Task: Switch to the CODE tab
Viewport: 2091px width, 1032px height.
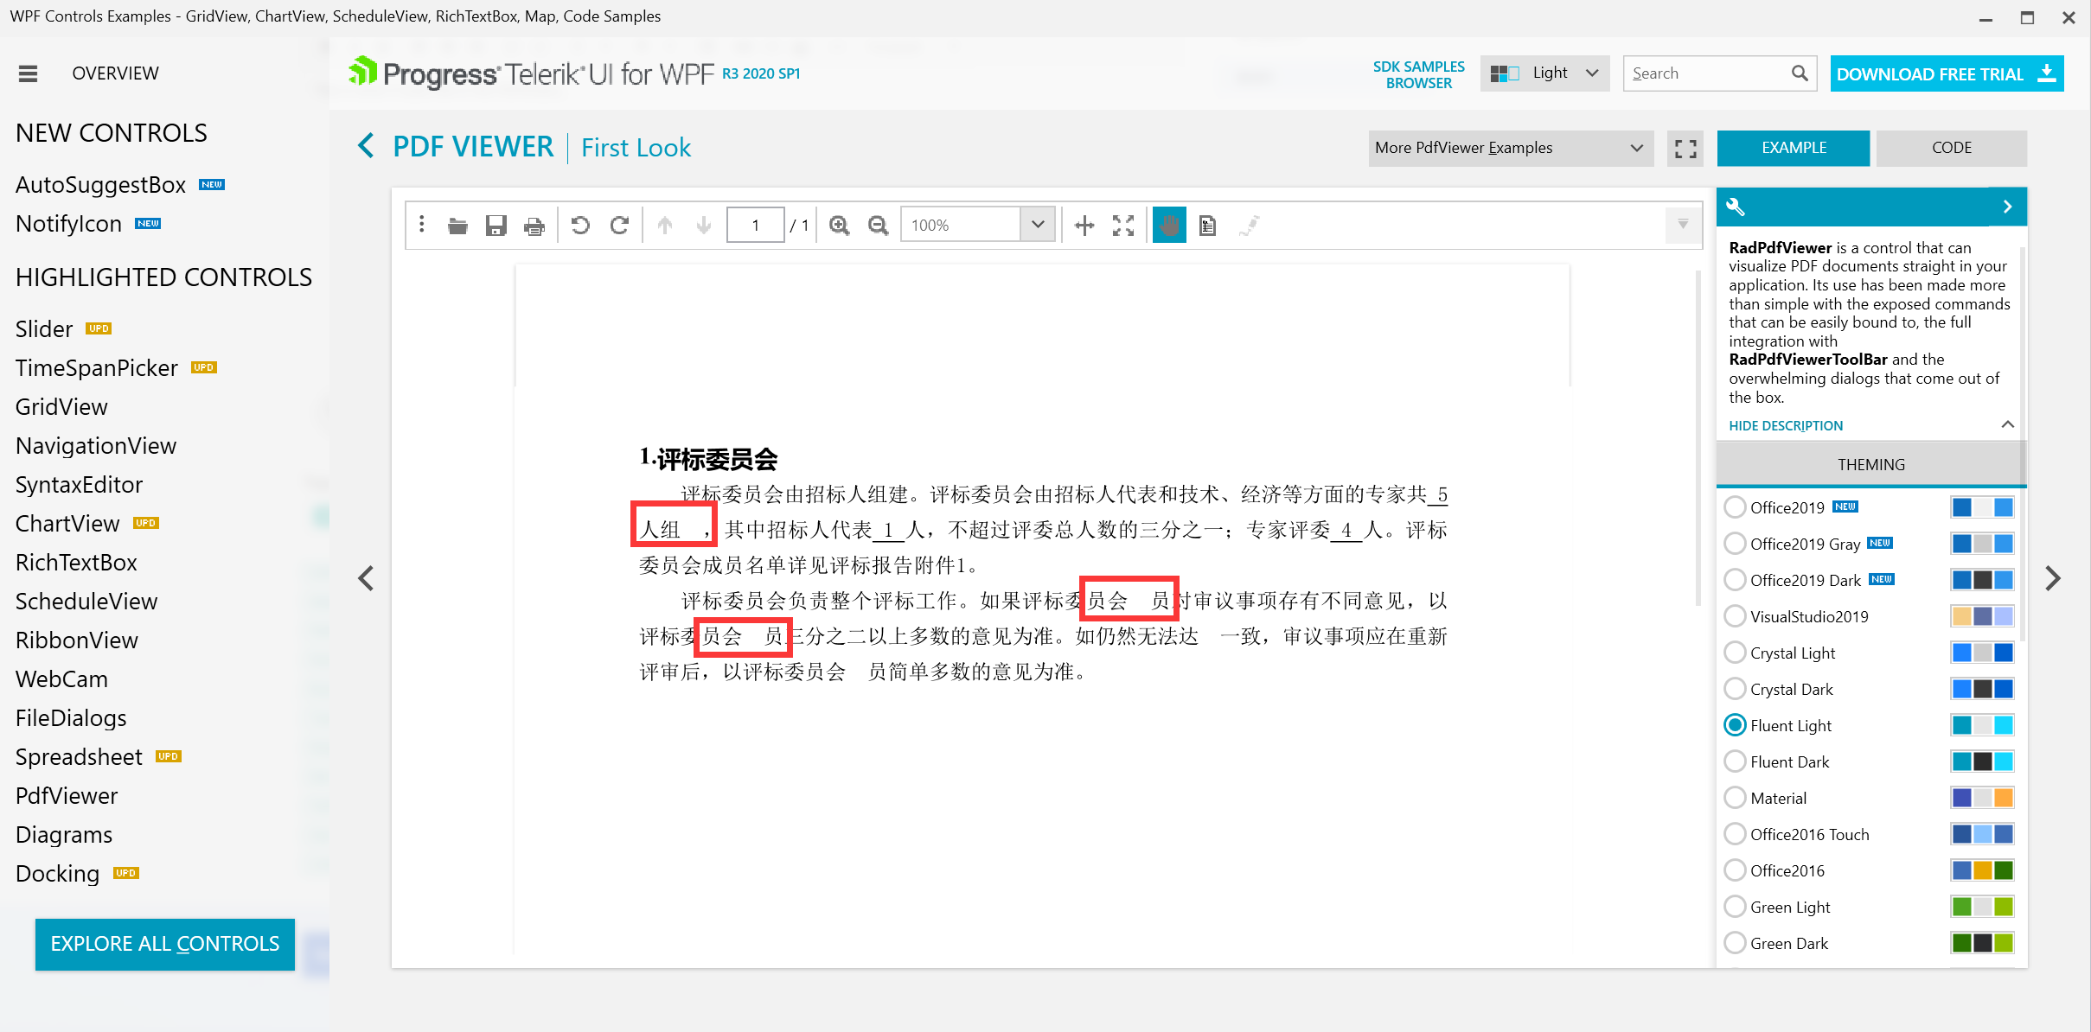Action: coord(1951,148)
